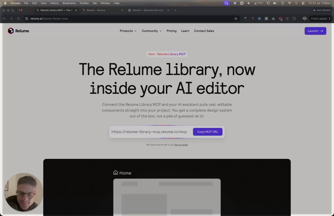
Task: Expand the Community dropdown
Action: click(152, 31)
